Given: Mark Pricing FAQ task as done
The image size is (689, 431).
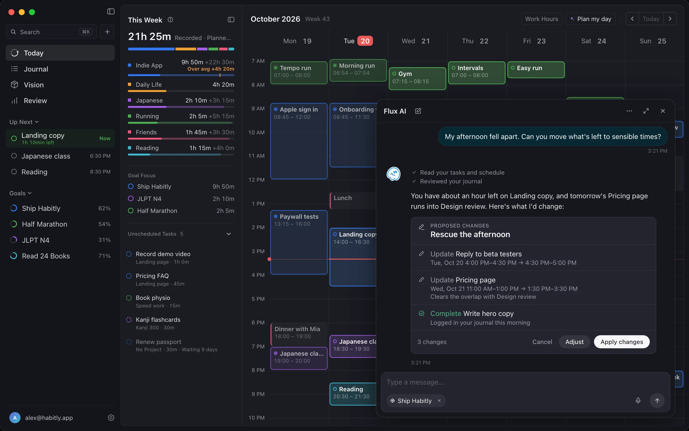Looking at the screenshot, I should point(129,276).
